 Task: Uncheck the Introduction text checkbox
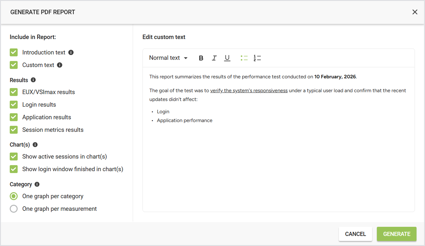pyautogui.click(x=14, y=53)
